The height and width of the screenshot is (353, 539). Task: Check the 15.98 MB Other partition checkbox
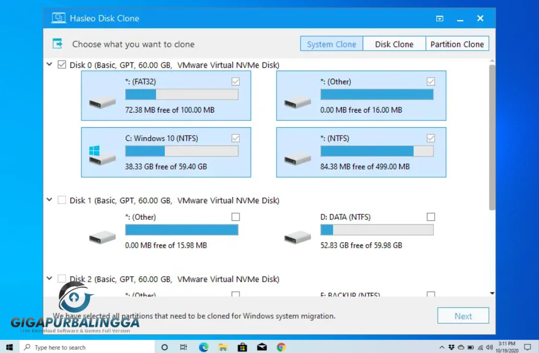coord(235,217)
